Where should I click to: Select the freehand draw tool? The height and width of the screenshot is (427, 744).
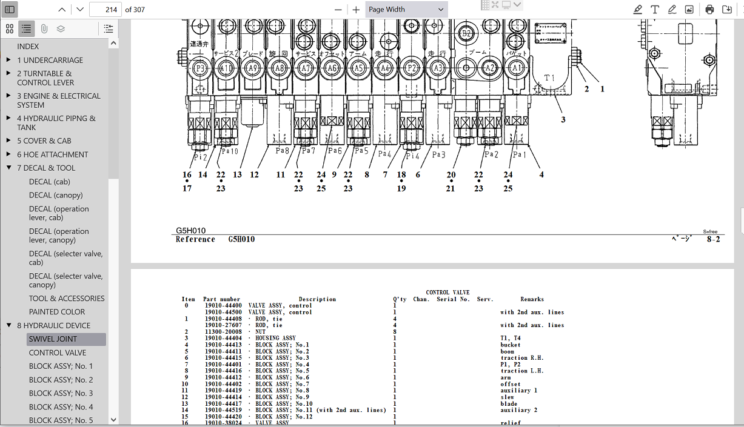coord(672,9)
